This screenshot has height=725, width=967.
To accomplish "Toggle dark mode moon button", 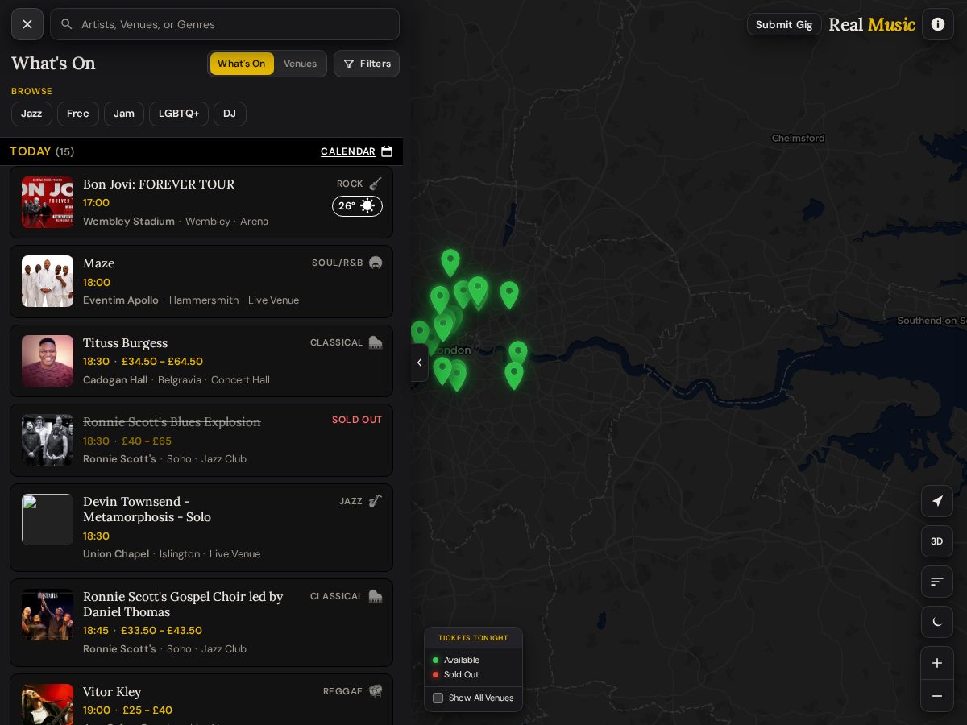I will tap(937, 622).
